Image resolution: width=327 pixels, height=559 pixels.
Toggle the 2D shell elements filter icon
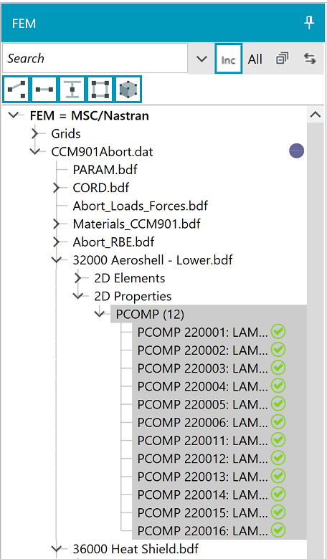100,89
